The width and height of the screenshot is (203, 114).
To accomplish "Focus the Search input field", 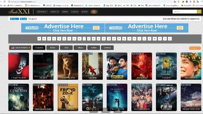I will (185, 12).
